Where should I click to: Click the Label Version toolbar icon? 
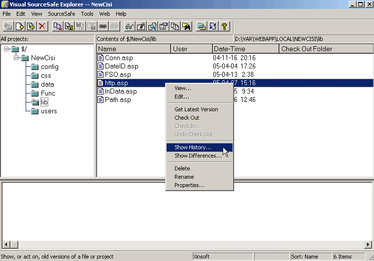click(31, 27)
